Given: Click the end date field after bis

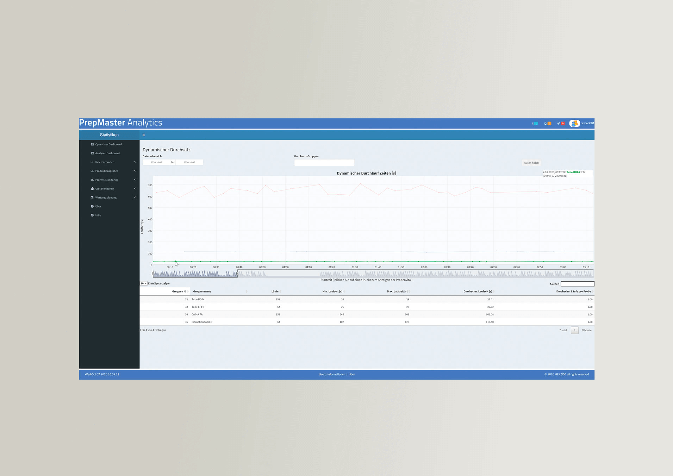Looking at the screenshot, I should pyautogui.click(x=189, y=162).
